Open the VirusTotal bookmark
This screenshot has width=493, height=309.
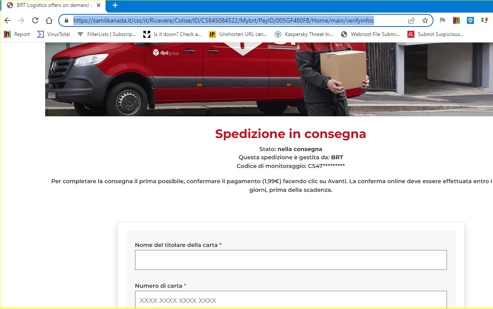[53, 34]
